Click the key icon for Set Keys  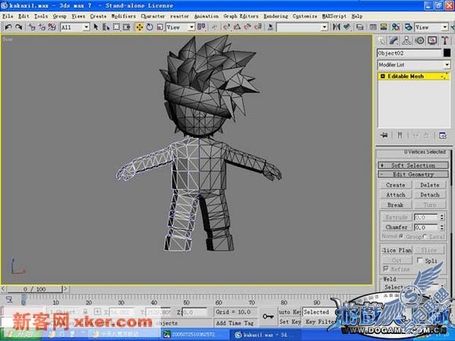268,317
